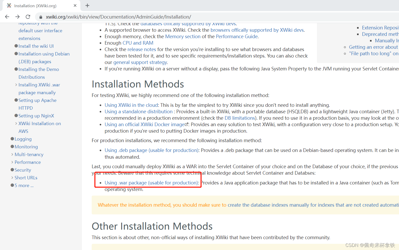The width and height of the screenshot is (399, 250).
Task: Open the release notes link
Action: pos(142,49)
